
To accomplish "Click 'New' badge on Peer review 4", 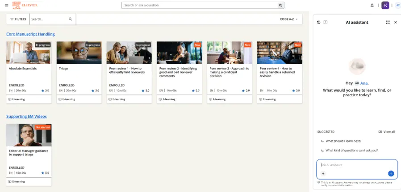I will point(298,45).
